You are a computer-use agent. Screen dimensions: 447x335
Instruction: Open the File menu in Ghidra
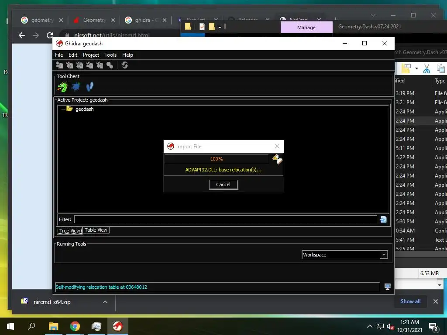click(x=59, y=55)
